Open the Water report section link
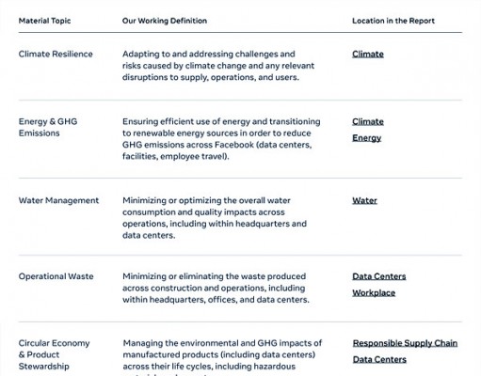Viewport: 481px width, 376px height. tap(364, 200)
